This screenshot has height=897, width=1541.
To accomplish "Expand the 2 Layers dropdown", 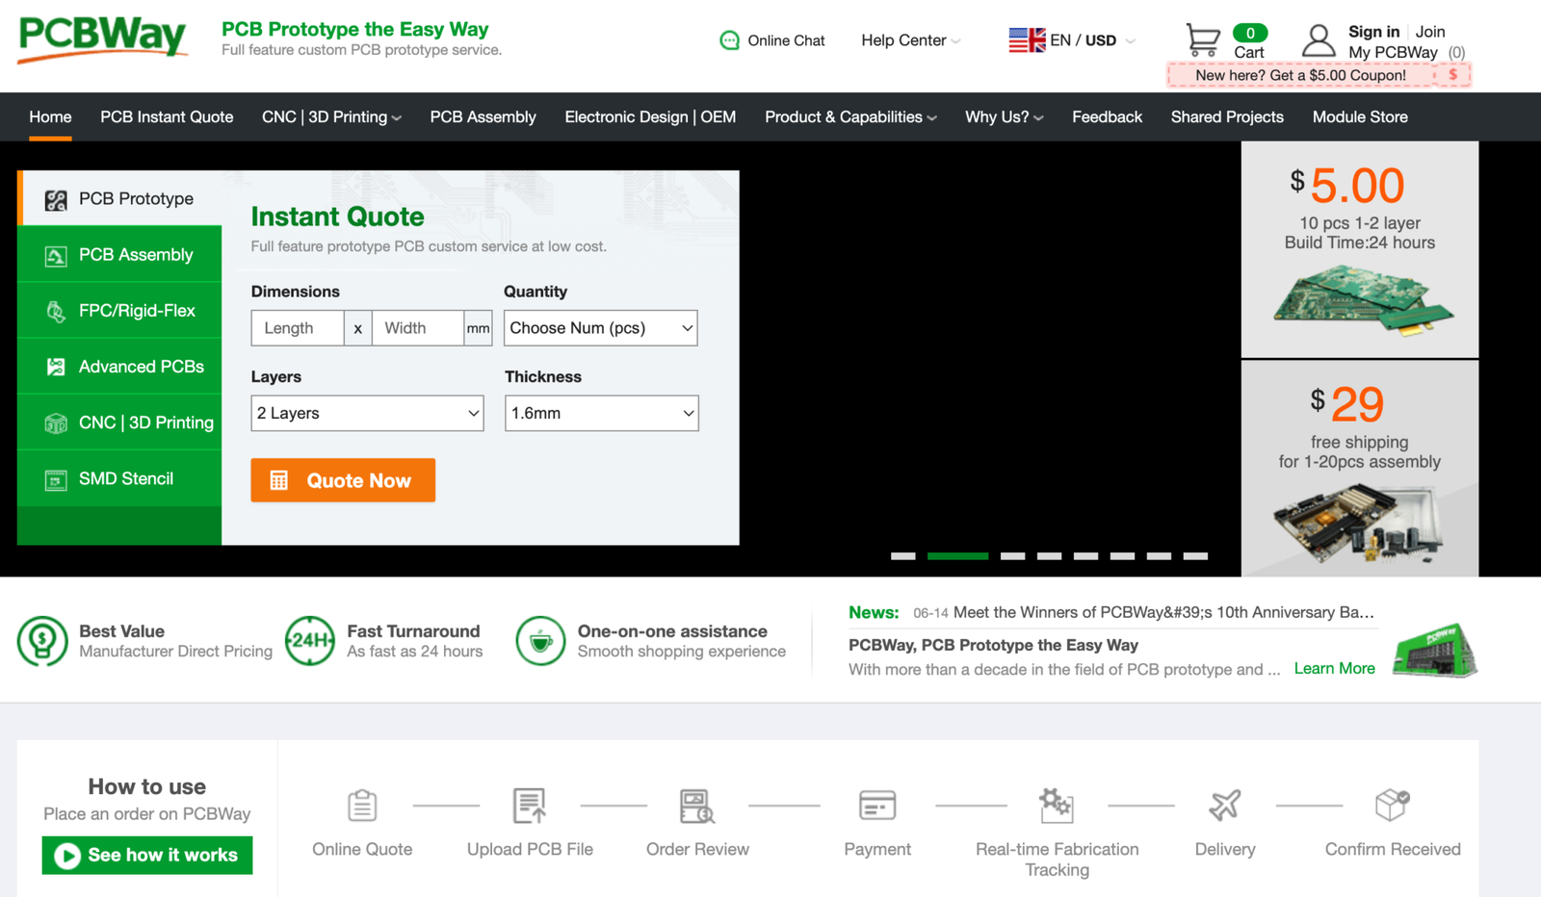I will 367,414.
